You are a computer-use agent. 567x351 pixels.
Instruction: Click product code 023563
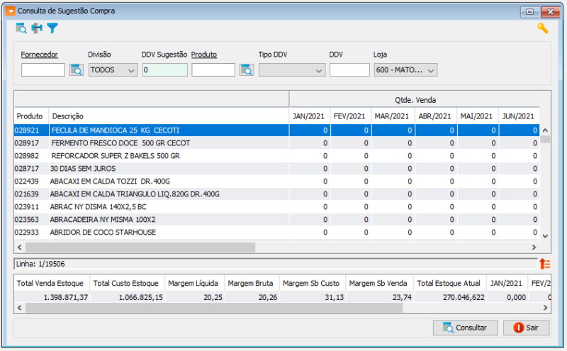27,220
